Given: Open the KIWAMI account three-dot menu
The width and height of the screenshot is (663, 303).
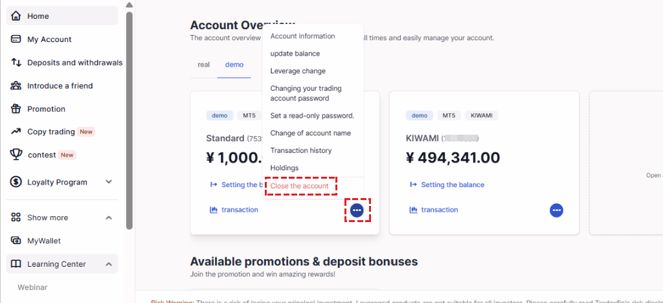Looking at the screenshot, I should click(x=556, y=210).
